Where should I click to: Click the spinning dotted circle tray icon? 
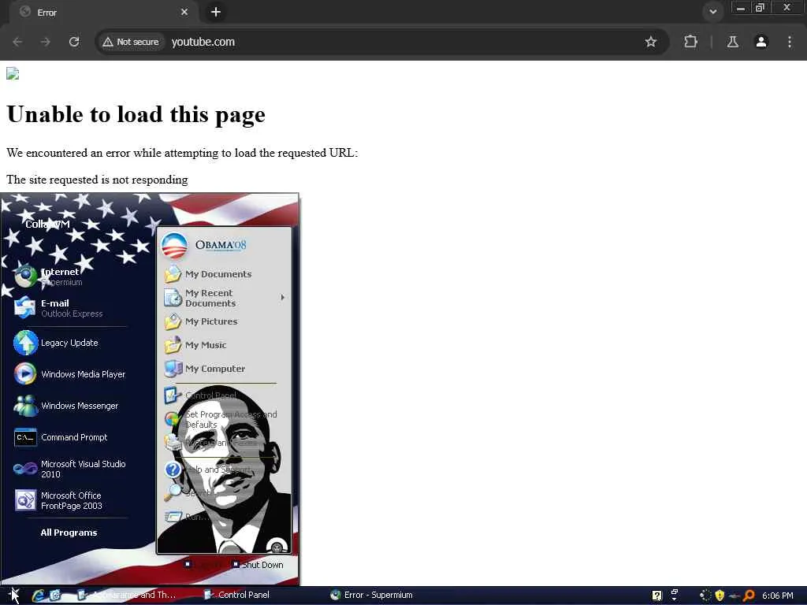click(x=705, y=596)
